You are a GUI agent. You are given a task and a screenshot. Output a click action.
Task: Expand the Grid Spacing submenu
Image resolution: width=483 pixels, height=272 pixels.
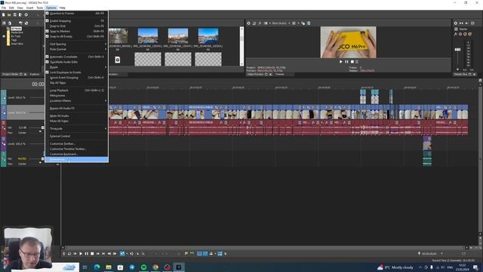[x=76, y=44]
